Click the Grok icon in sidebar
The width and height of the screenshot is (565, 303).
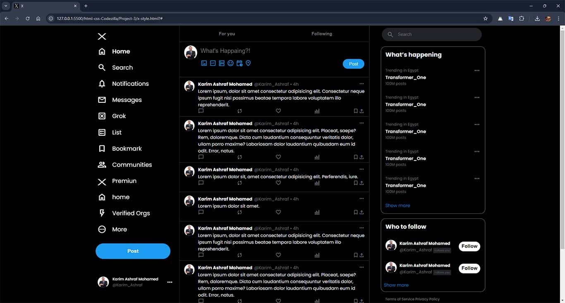102,116
